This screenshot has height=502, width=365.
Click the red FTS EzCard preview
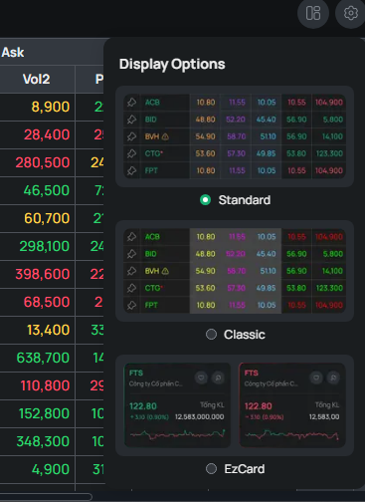pyautogui.click(x=292, y=405)
